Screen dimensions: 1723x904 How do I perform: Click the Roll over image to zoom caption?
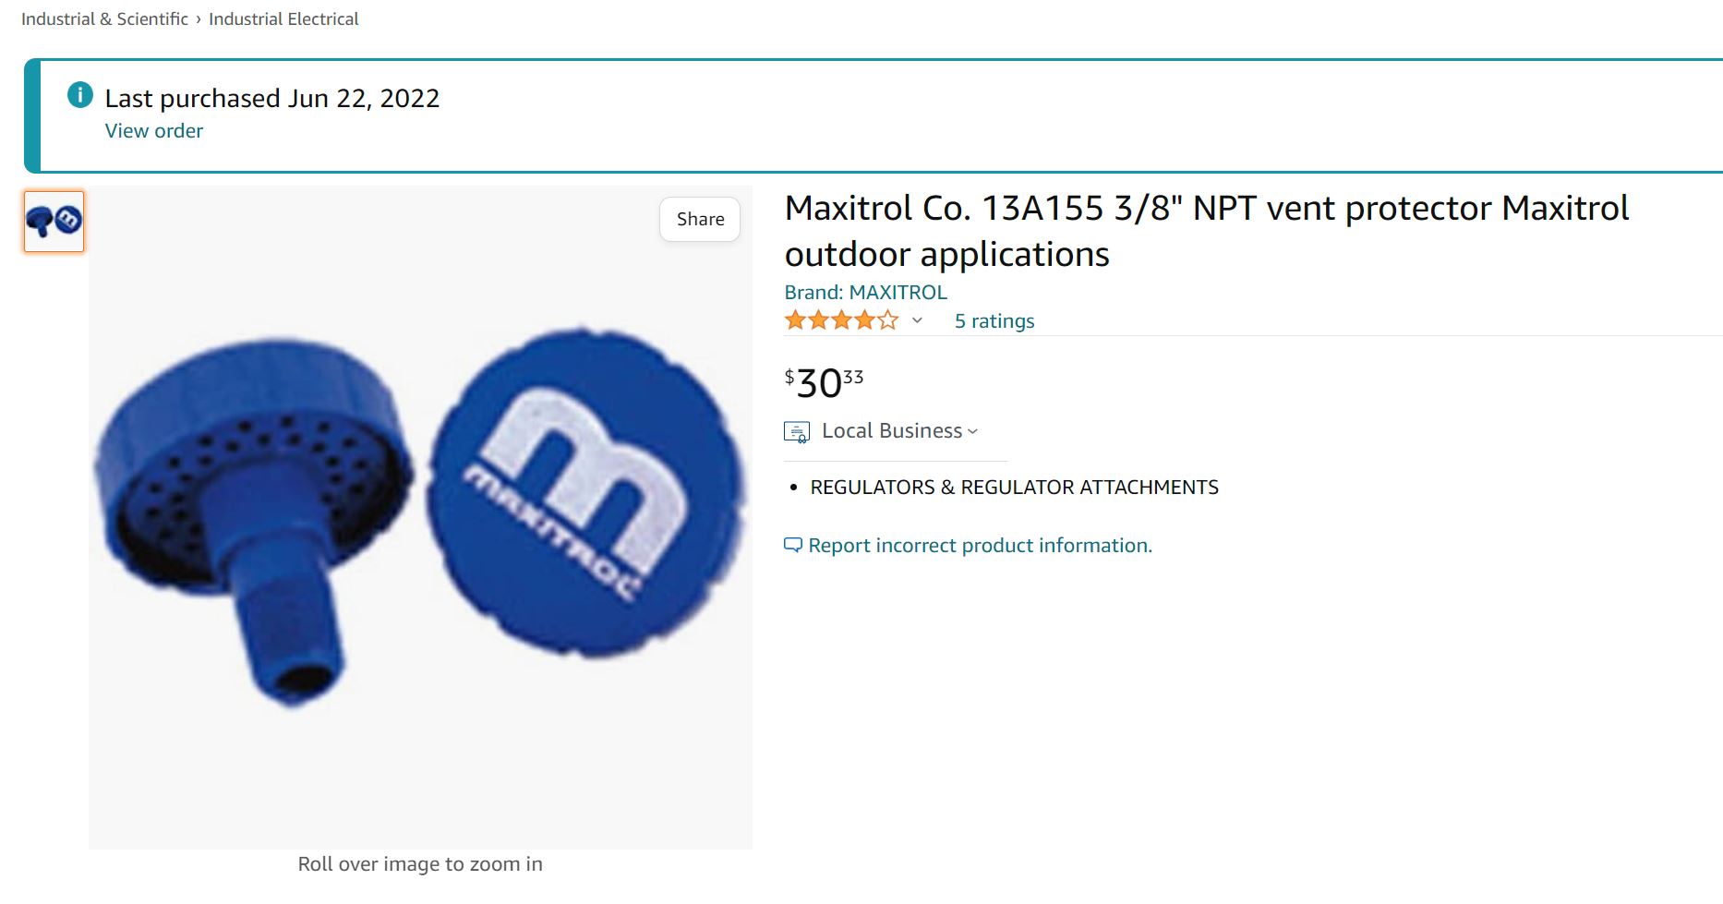[420, 863]
